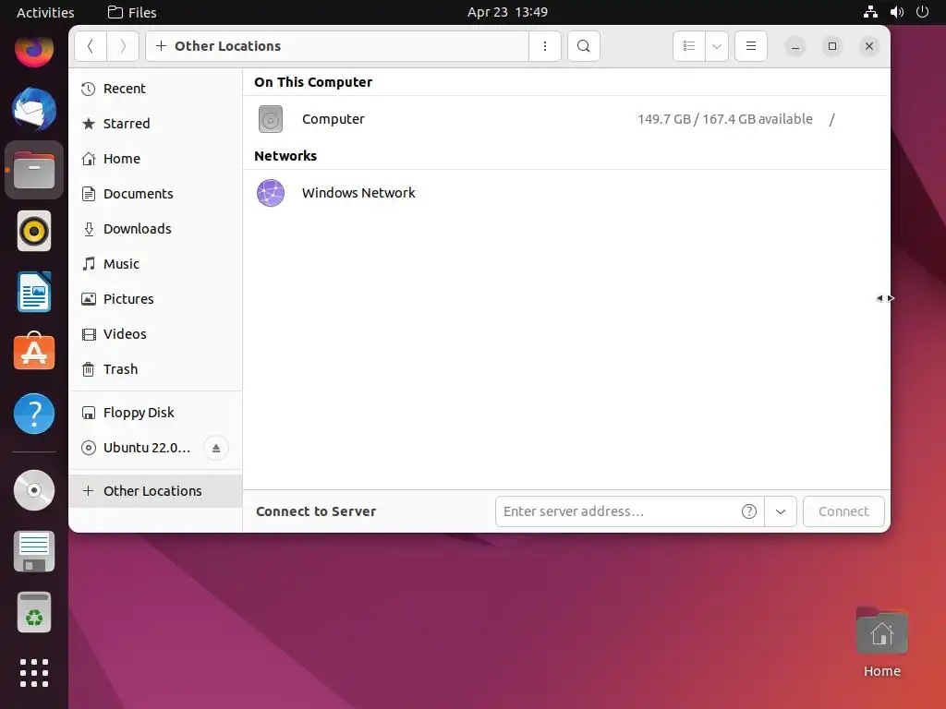Open file search with the magnifier icon

[x=584, y=46]
